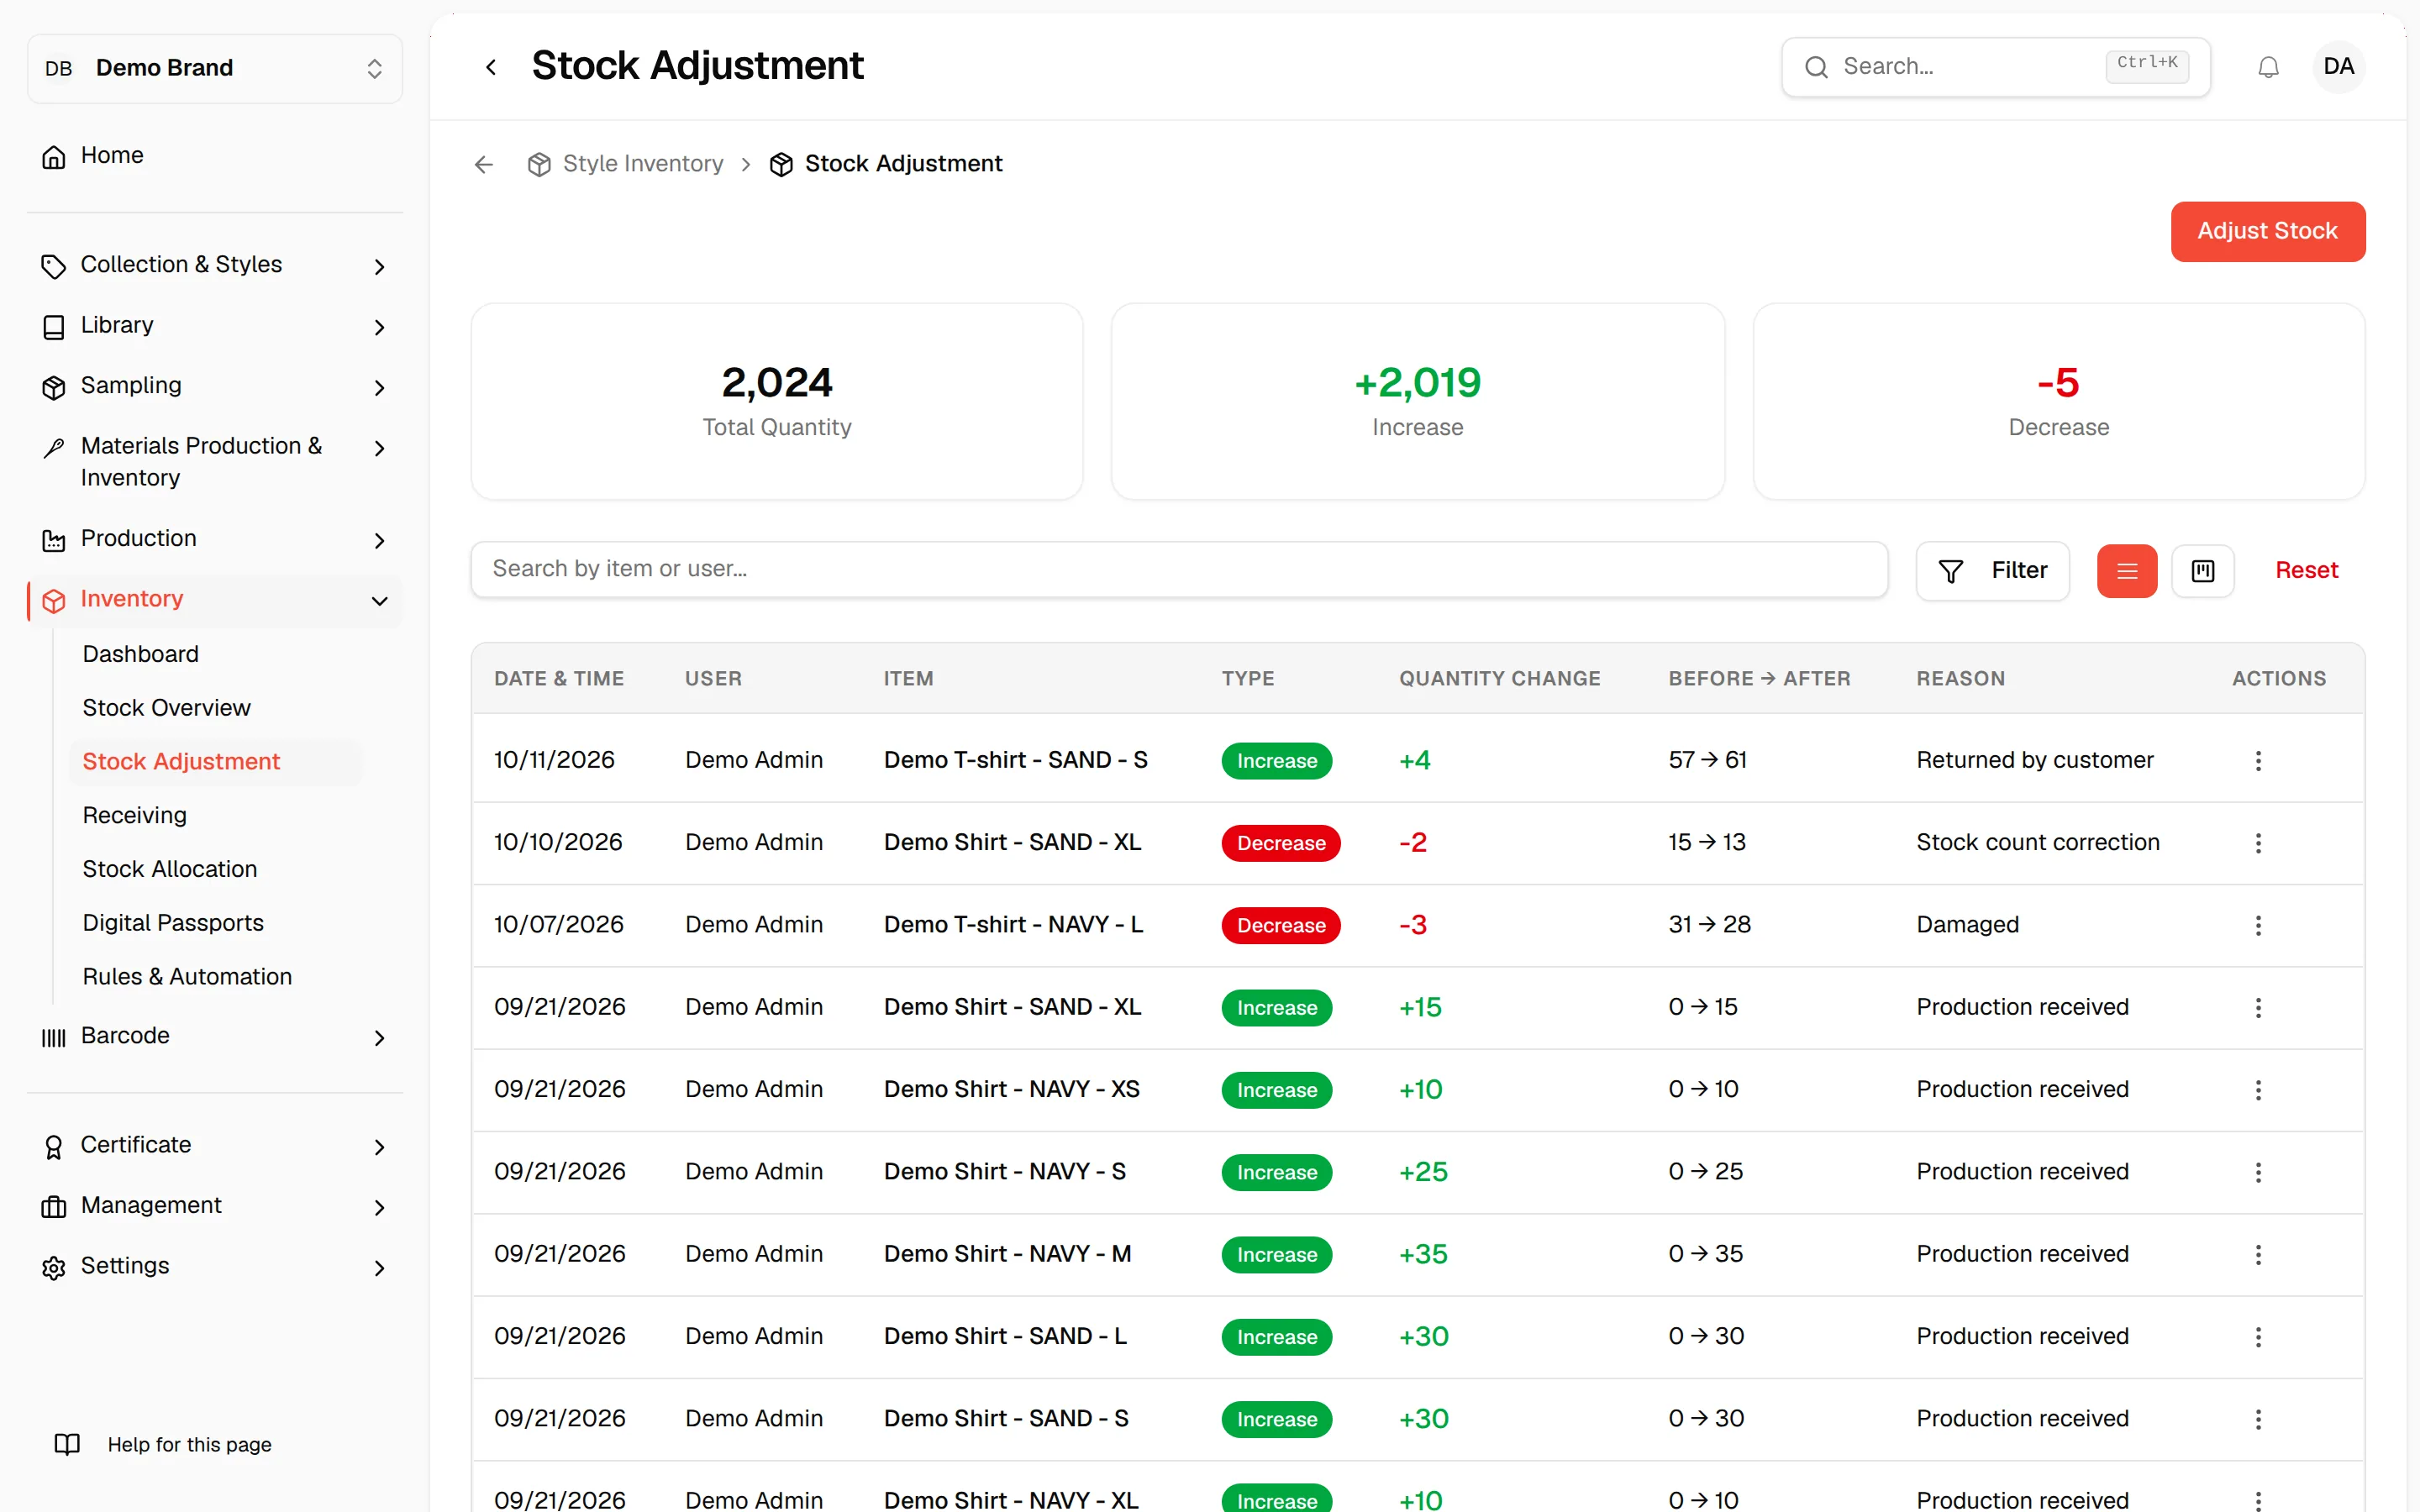Click the Home icon in sidebar
The width and height of the screenshot is (2420, 1512).
coord(54,157)
